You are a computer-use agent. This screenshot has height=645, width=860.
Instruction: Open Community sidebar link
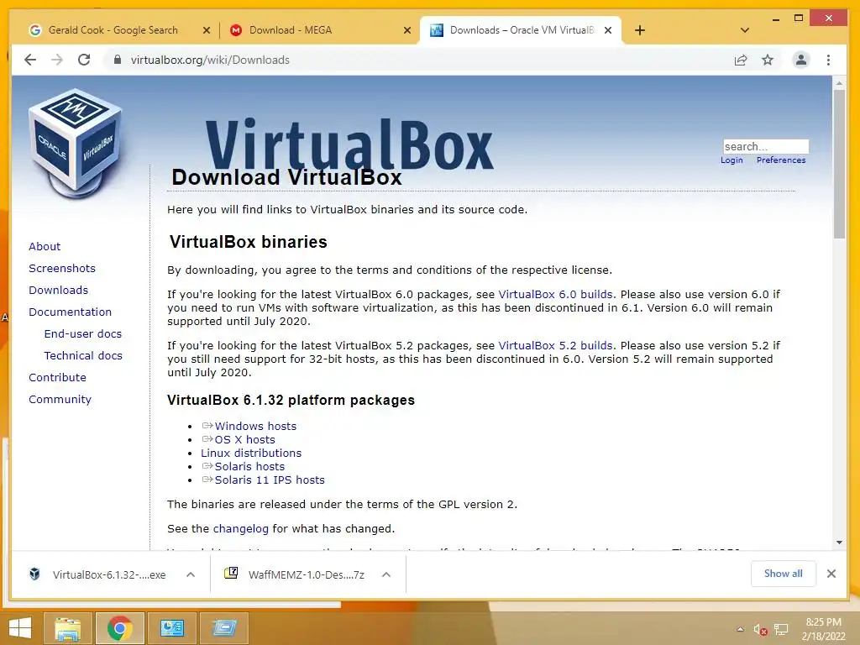click(x=60, y=399)
